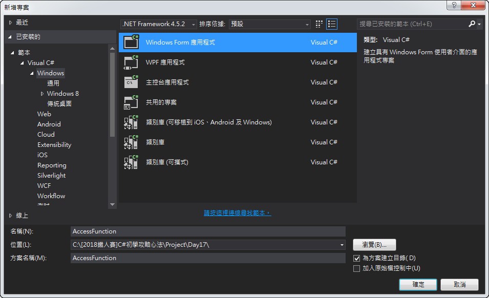Click the tree scrollbar down arrow
Screen dimensions: 489x298
coord(112,204)
